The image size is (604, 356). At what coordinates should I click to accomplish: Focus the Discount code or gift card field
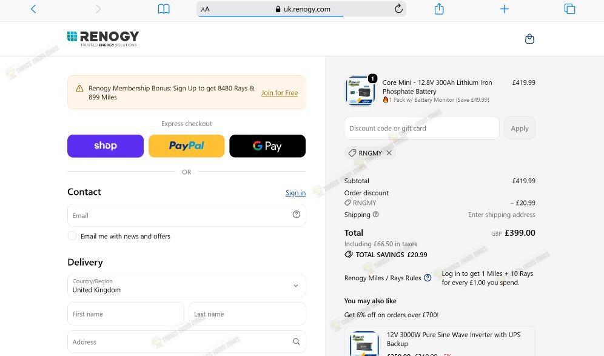pyautogui.click(x=422, y=129)
